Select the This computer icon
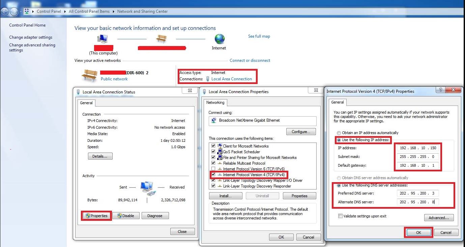This screenshot has width=465, height=247. 103,38
